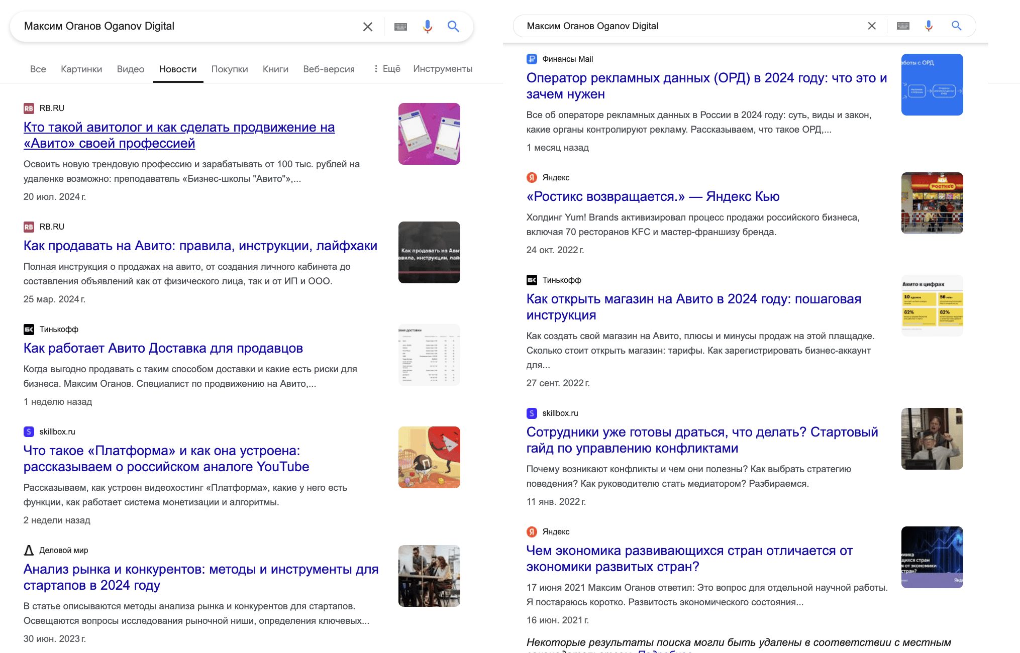Open on-screen keyboard in left search bar

tap(400, 27)
